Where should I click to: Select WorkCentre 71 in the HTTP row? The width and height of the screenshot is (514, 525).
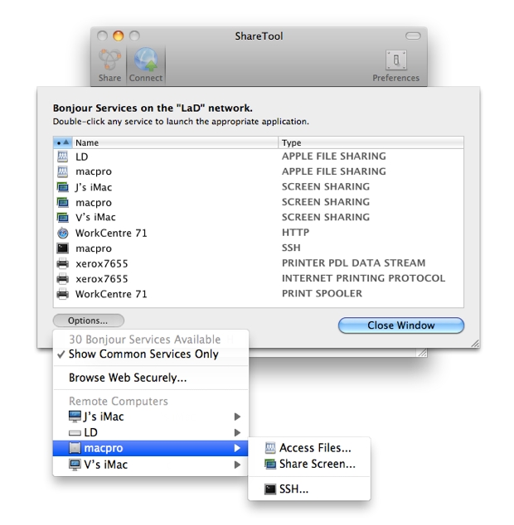coord(111,233)
